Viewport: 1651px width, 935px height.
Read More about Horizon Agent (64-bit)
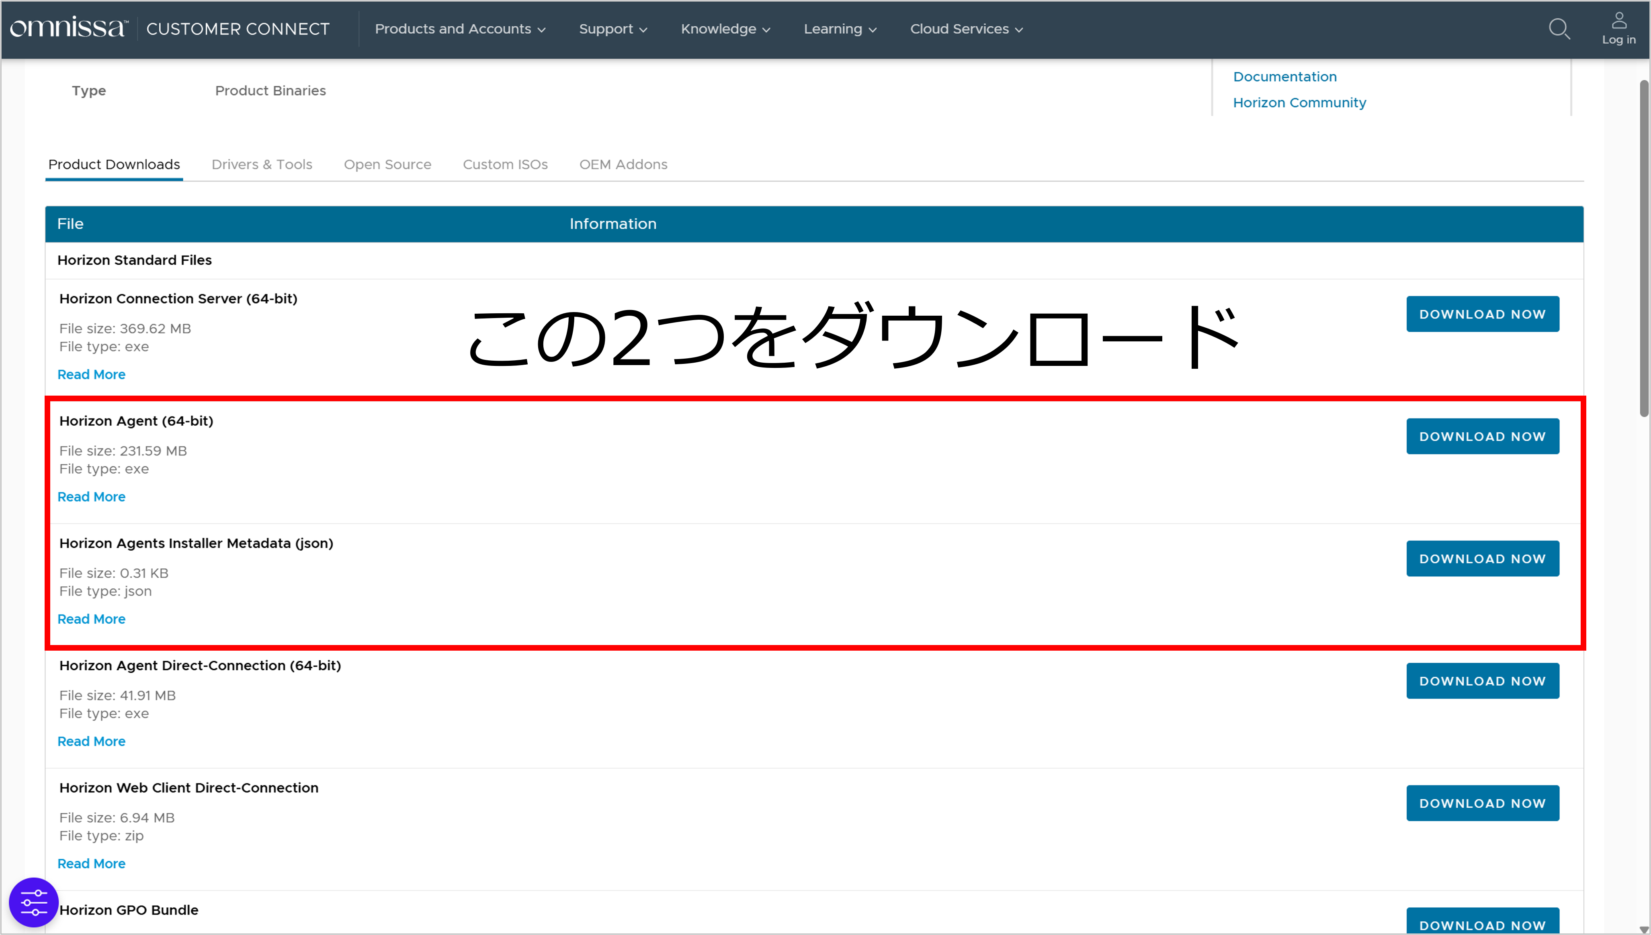91,496
